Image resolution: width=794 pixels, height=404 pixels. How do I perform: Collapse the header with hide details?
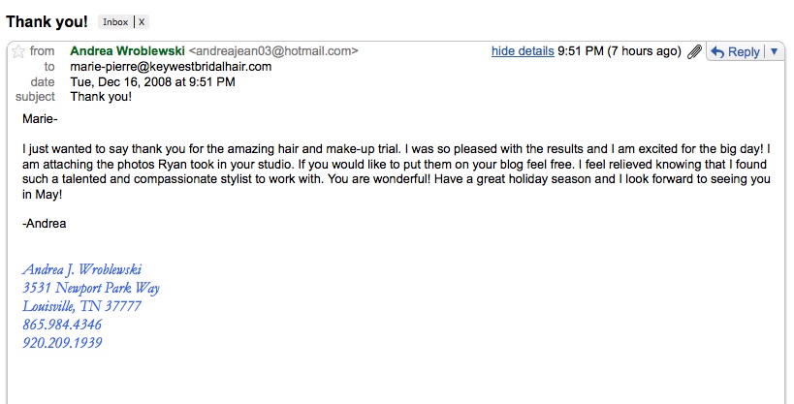click(x=523, y=51)
